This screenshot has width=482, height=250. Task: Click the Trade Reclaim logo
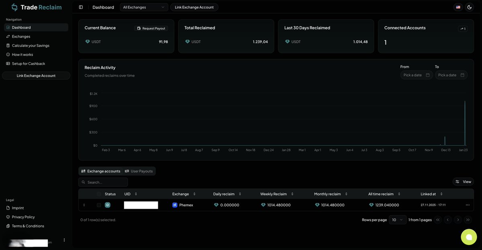click(36, 7)
